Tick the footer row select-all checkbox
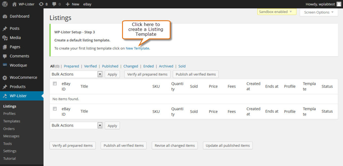Viewport: 343px width, 166px height. (x=55, y=109)
